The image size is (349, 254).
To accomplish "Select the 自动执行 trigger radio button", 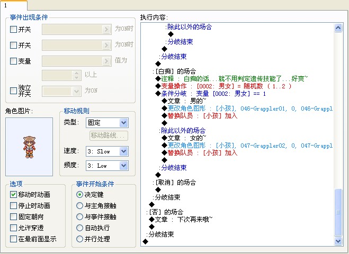I will click(79, 228).
